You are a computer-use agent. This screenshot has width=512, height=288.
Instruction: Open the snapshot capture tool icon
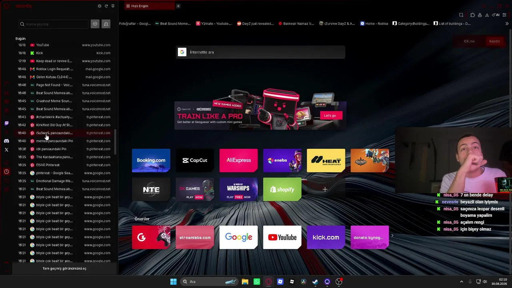tap(461, 15)
